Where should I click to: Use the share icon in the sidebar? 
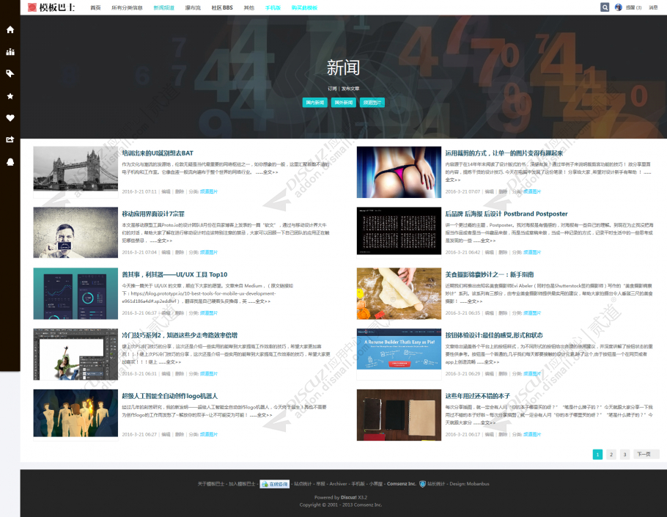coord(10,139)
